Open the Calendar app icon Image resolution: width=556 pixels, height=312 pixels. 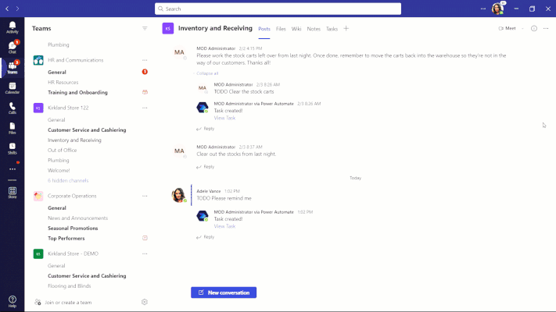tap(12, 87)
